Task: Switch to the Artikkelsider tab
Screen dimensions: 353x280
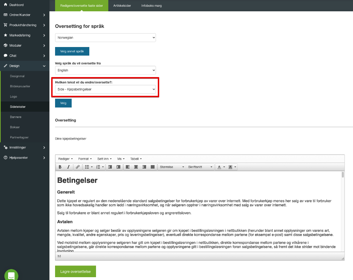Action: tap(122, 6)
